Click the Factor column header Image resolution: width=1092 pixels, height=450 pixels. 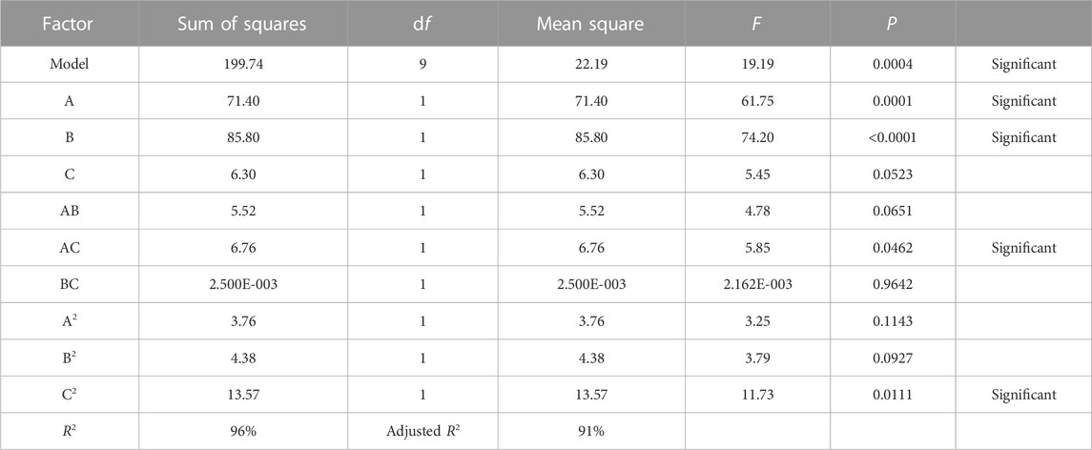[69, 25]
